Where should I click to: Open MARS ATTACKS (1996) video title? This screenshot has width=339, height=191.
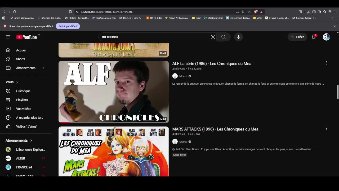[215, 129]
